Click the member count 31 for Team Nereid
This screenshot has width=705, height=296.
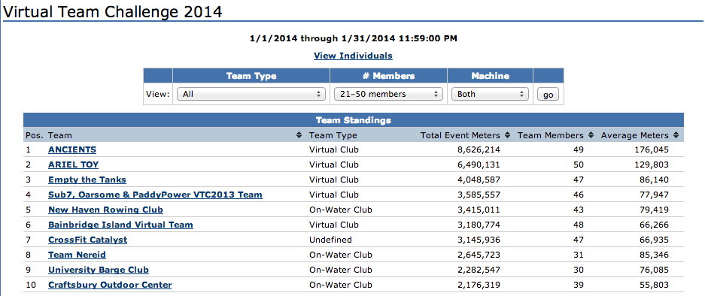(579, 255)
